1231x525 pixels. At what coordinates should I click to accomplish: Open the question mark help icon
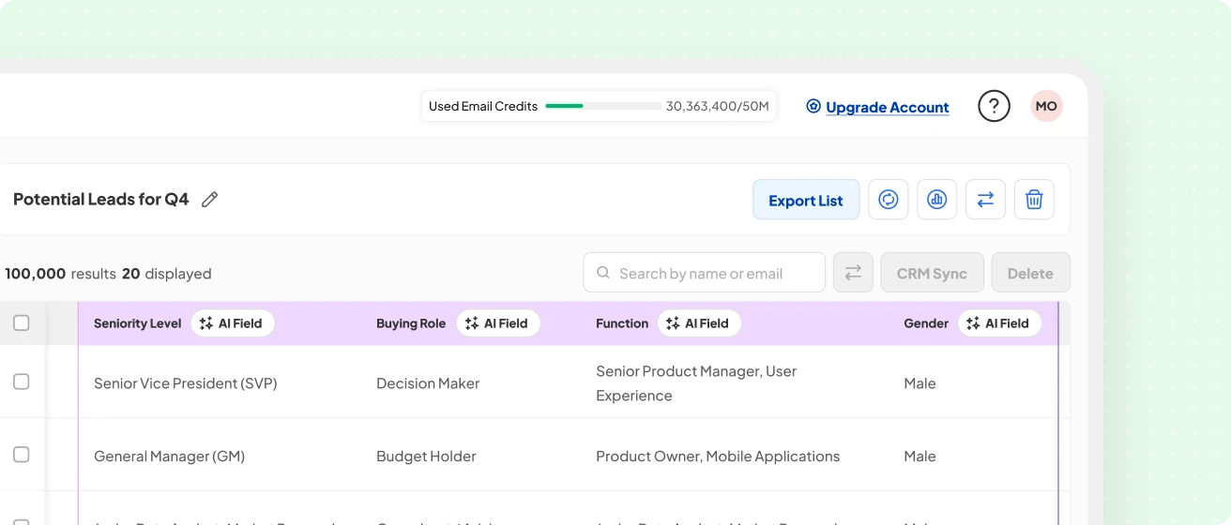[x=994, y=106]
